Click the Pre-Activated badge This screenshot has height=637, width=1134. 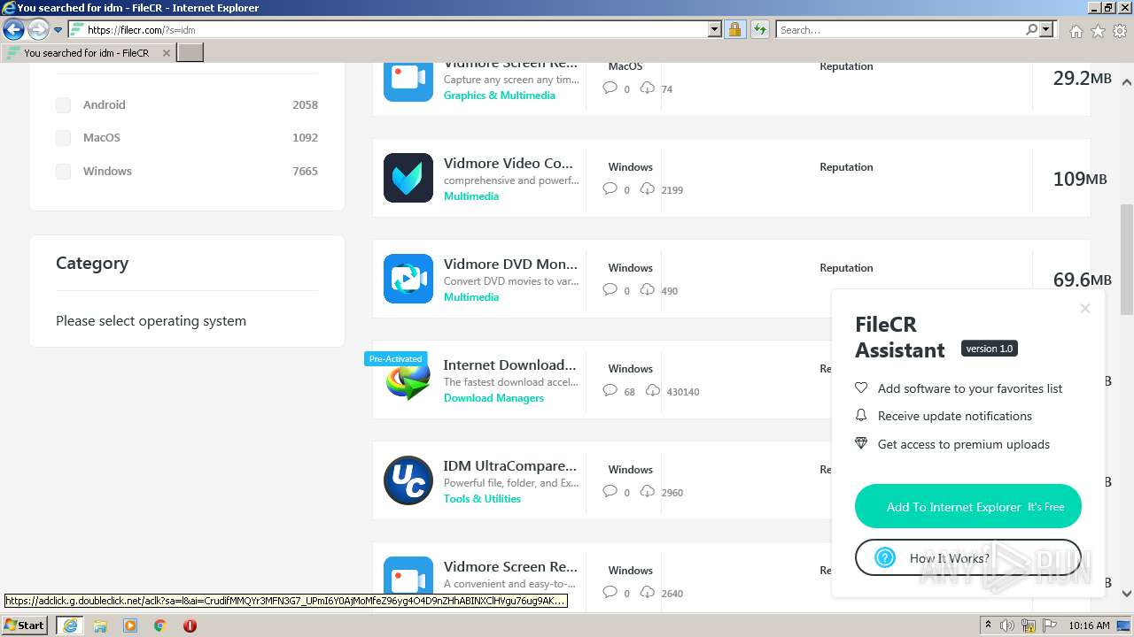click(395, 358)
